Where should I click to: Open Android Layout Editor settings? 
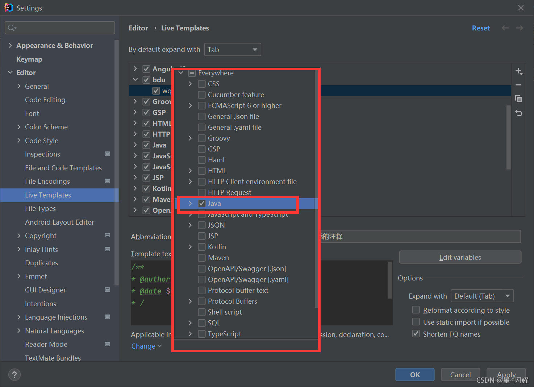(59, 222)
